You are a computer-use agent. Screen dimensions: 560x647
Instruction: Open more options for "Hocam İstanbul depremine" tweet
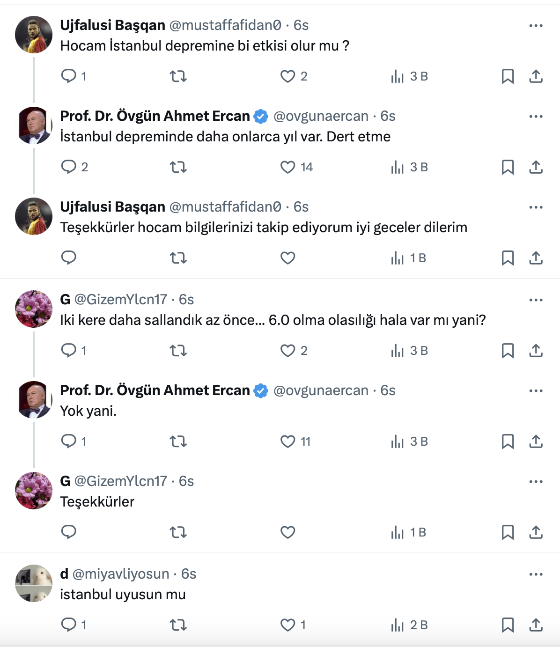coord(536,26)
